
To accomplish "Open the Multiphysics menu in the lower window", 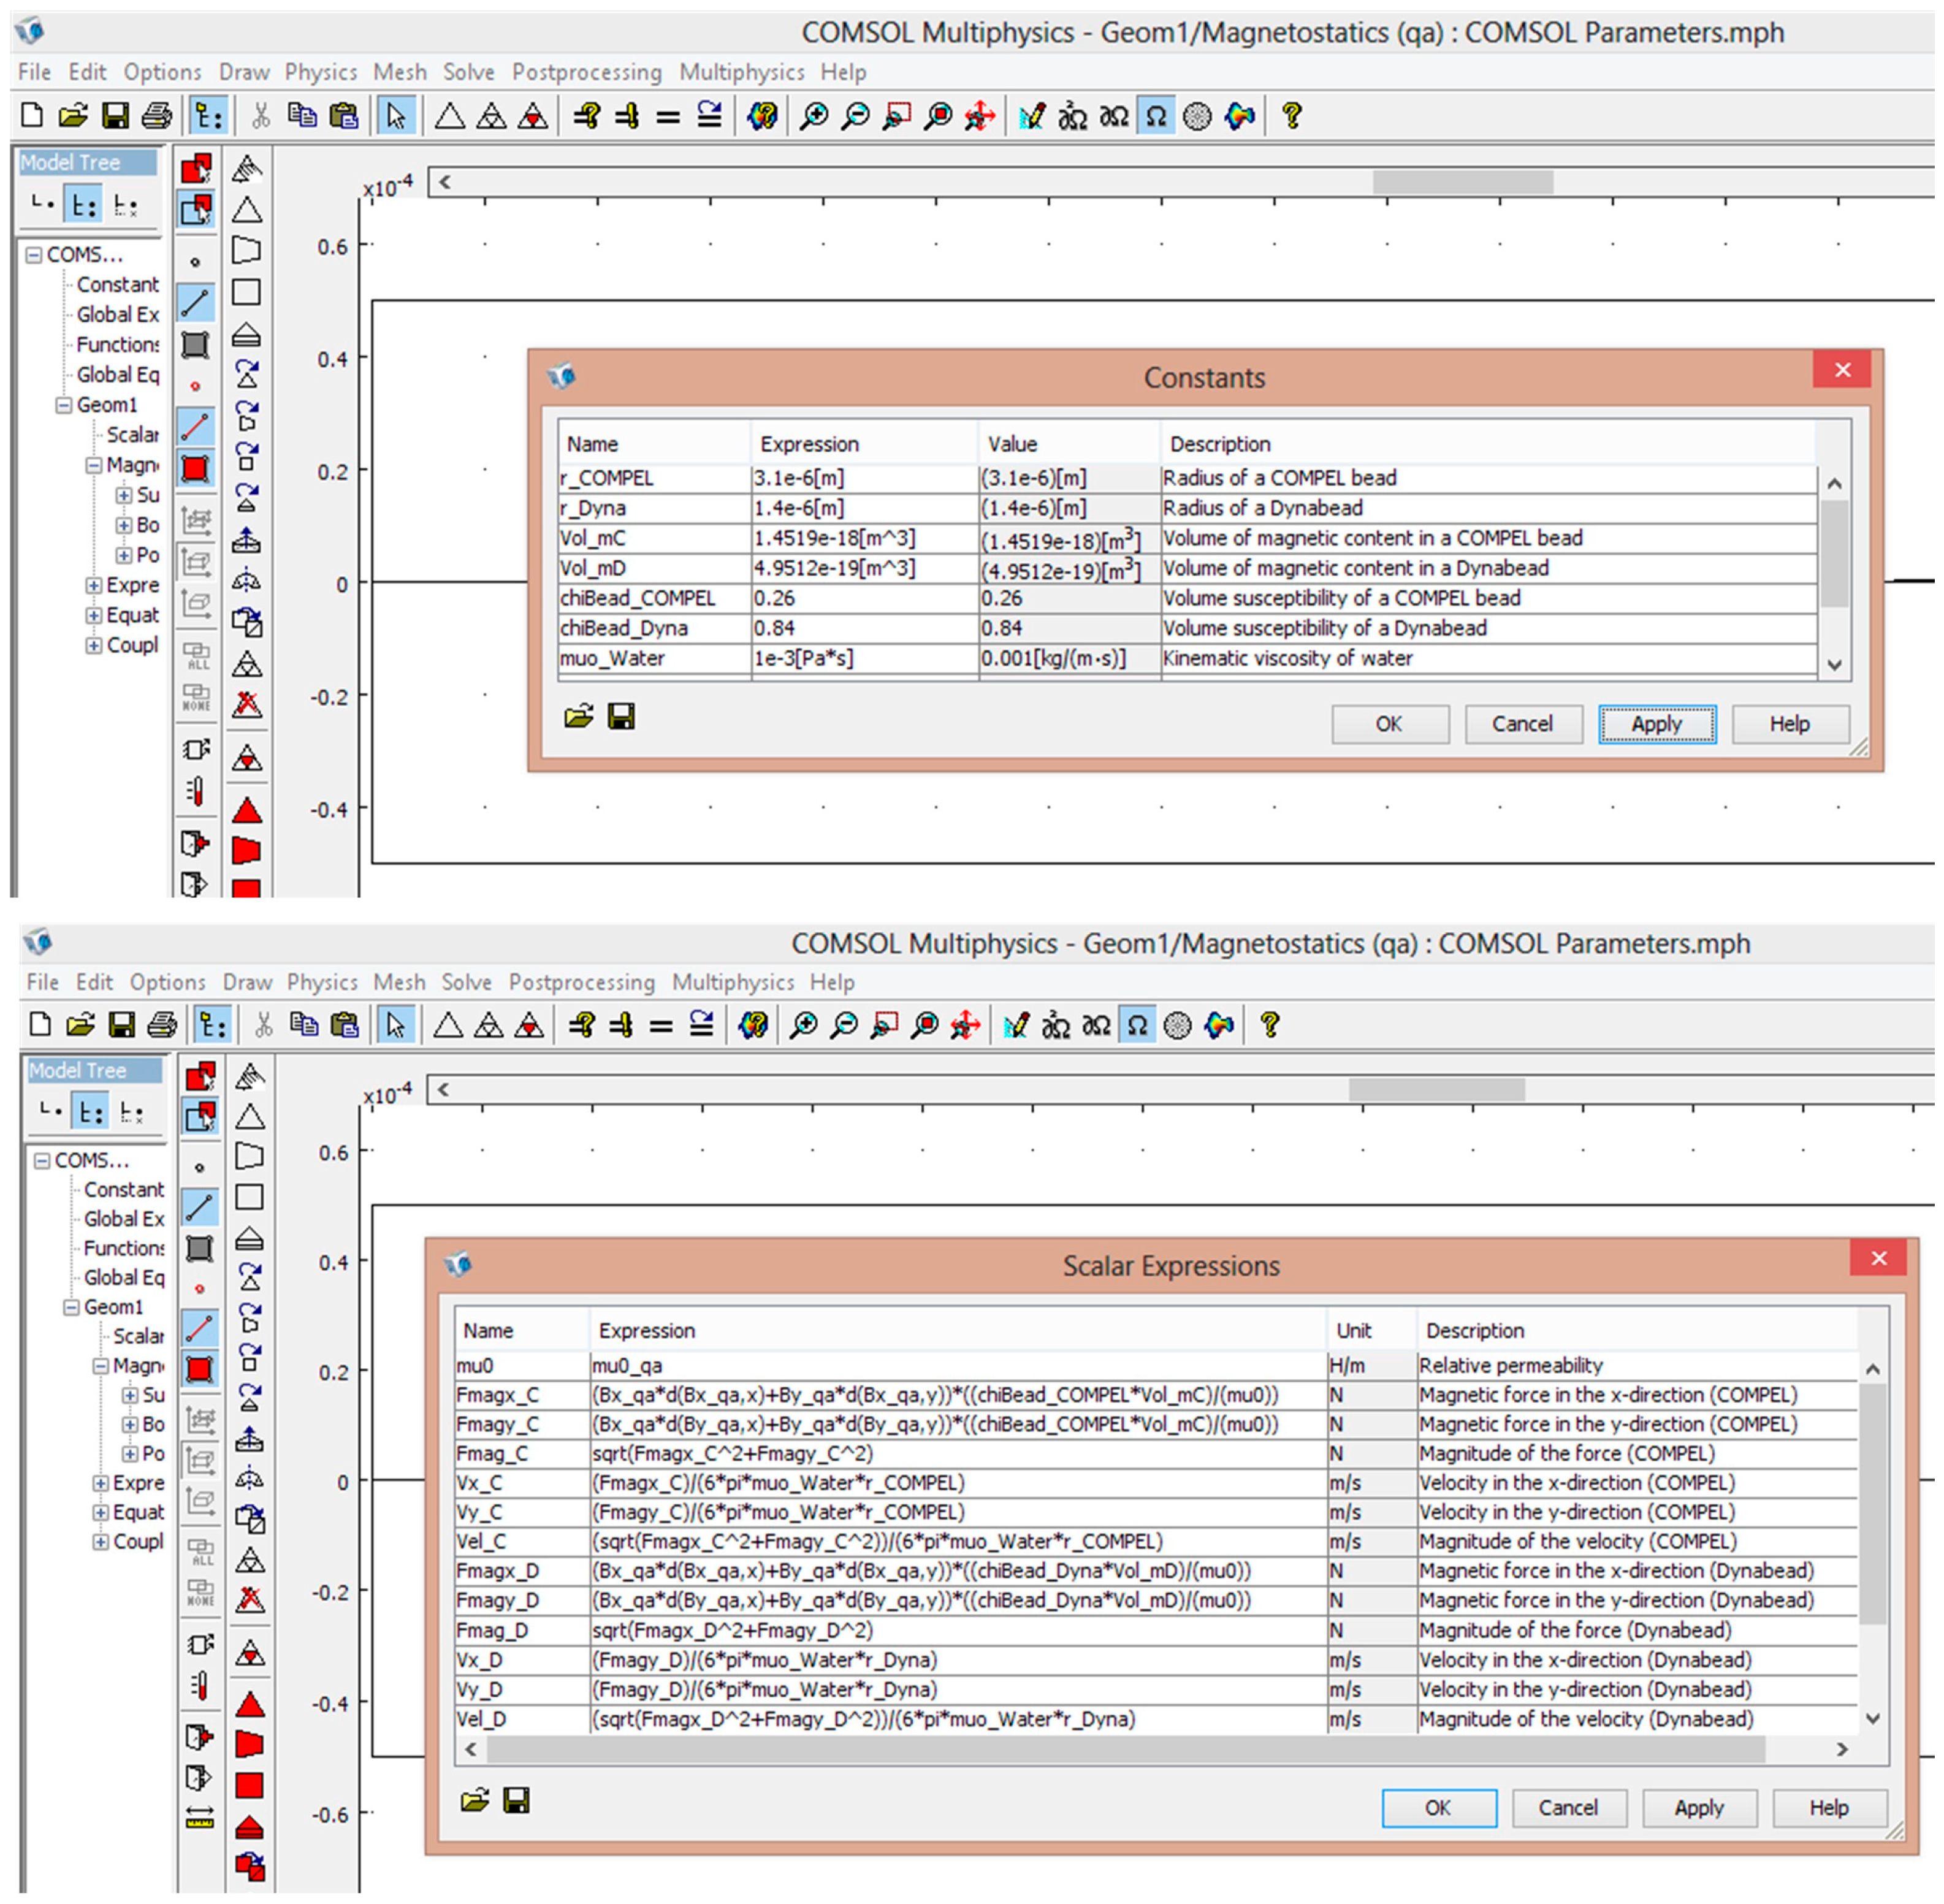I will tap(732, 982).
